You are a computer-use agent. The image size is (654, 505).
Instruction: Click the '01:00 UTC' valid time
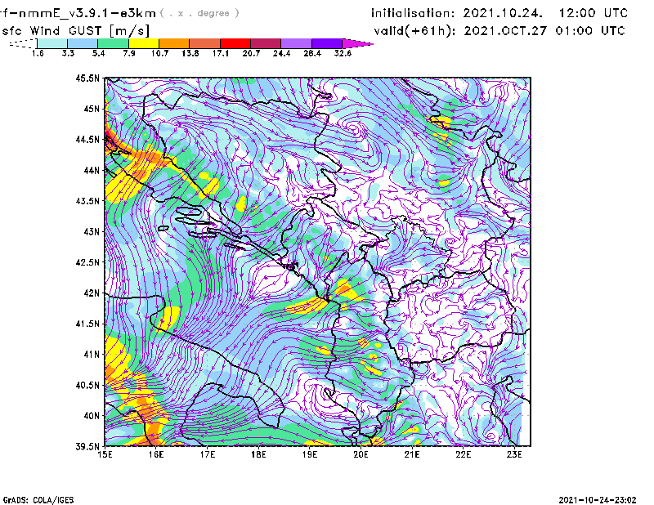(590, 31)
